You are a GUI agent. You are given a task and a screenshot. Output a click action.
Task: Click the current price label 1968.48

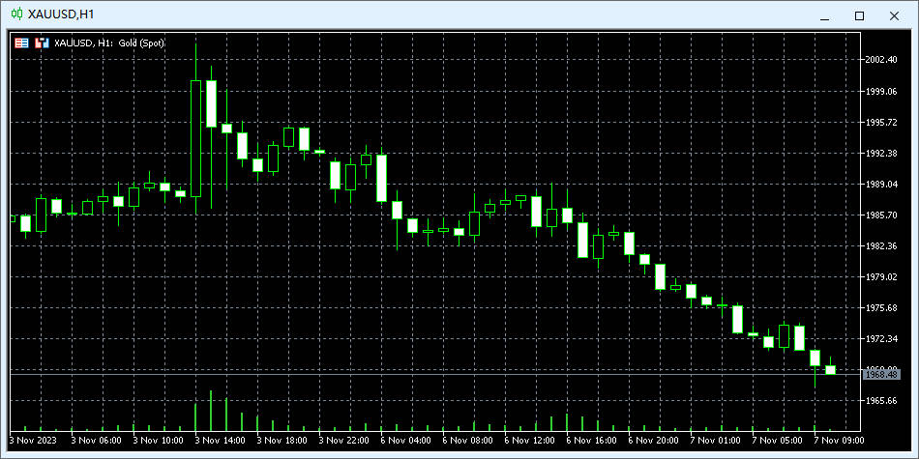(882, 373)
